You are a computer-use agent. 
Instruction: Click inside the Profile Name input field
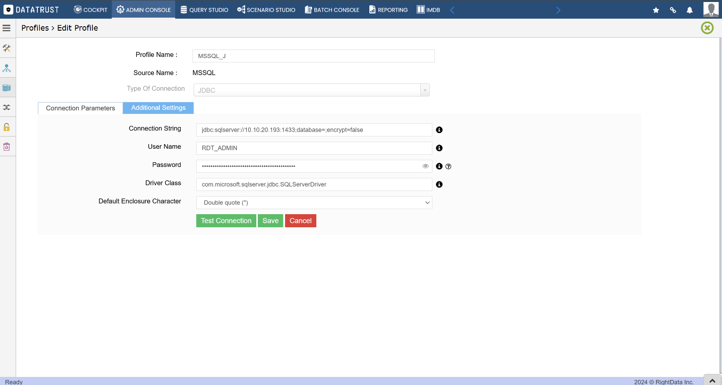pos(313,55)
